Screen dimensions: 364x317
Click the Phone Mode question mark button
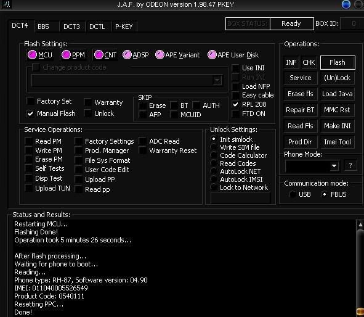coord(350,165)
